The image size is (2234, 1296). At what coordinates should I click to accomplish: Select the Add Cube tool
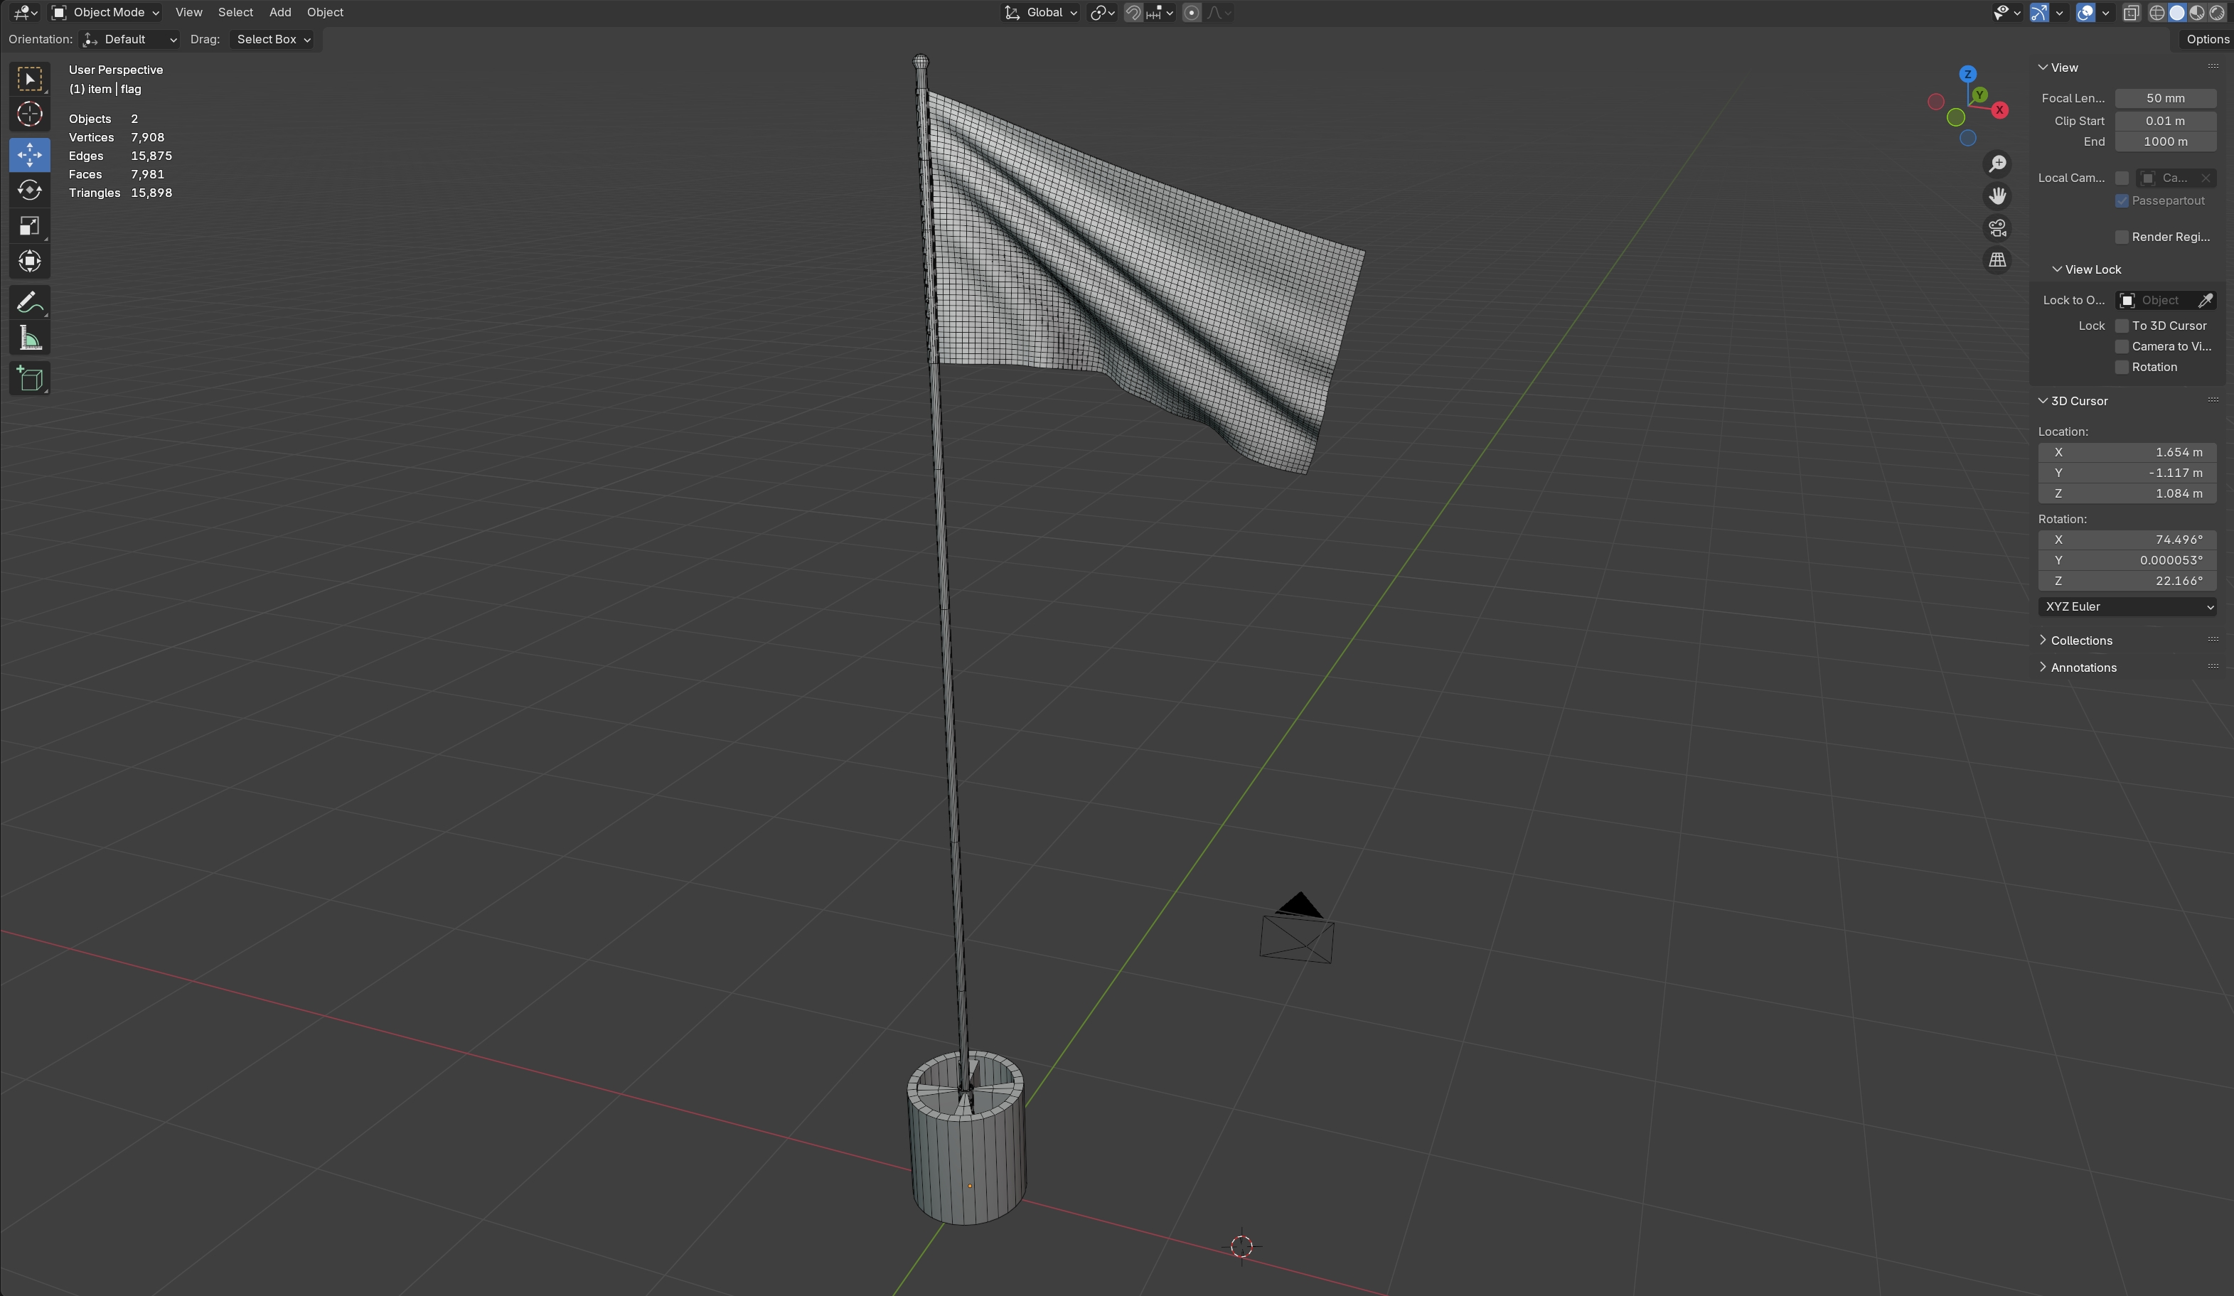coord(29,378)
